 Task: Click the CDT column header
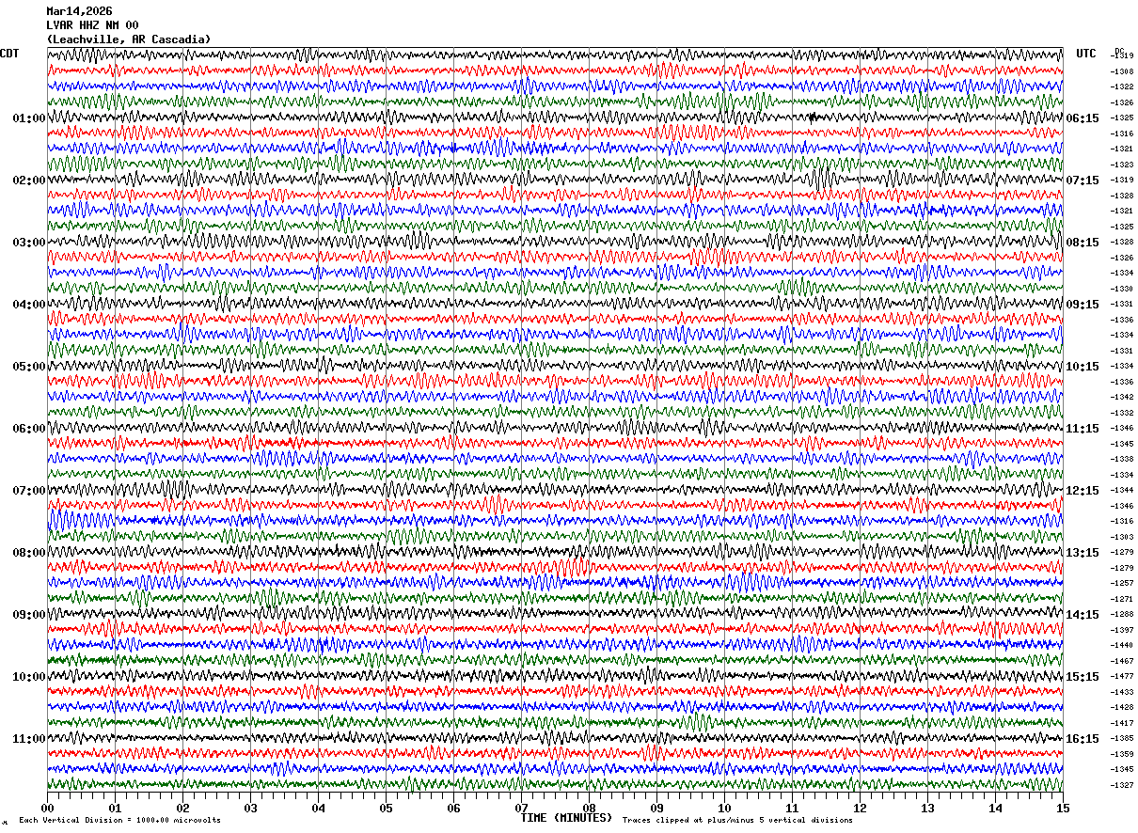(x=9, y=54)
